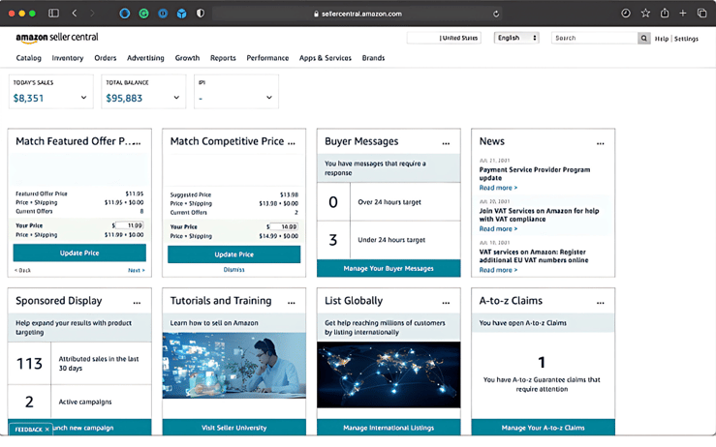Viewport: 716px width, 447px height.
Task: Open the Settings link
Action: pyautogui.click(x=686, y=39)
